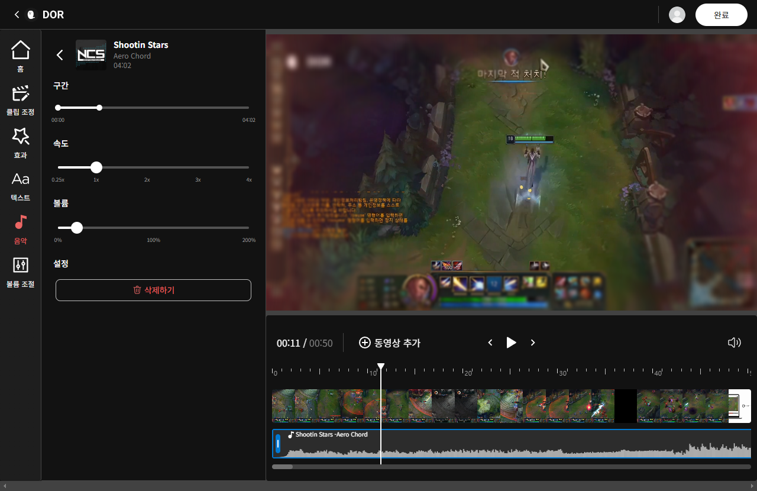Click the 삭제하기 delete button
The width and height of the screenshot is (757, 491).
[153, 290]
